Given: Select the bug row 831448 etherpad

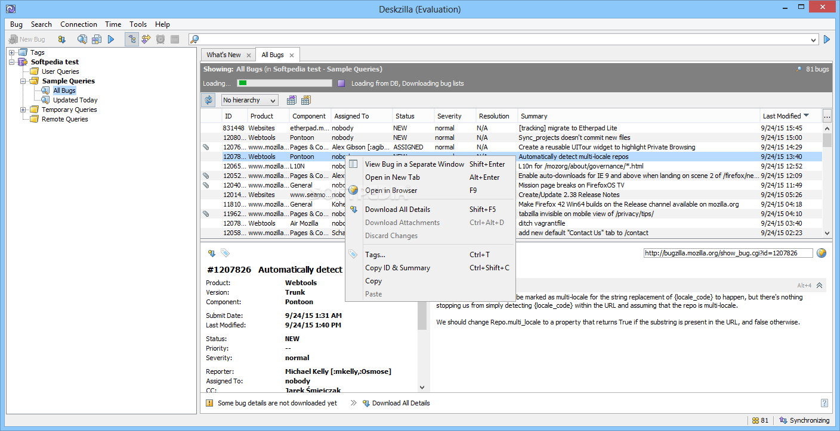Looking at the screenshot, I should (x=511, y=128).
